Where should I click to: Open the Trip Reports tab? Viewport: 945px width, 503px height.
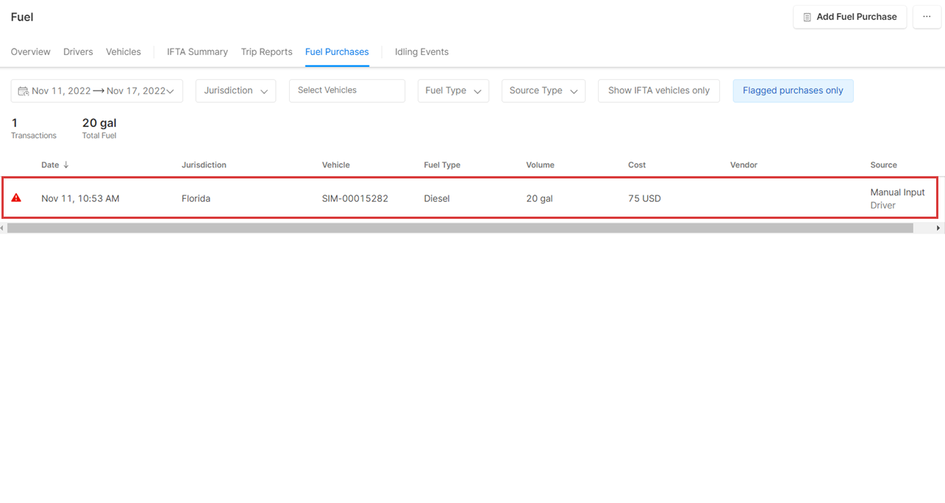[266, 52]
